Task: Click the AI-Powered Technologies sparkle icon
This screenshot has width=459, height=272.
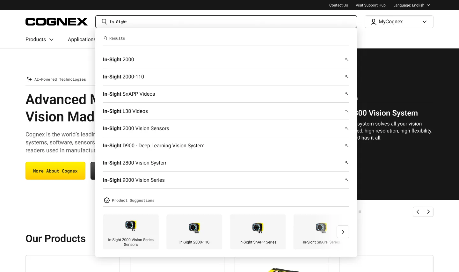Action: click(29, 79)
